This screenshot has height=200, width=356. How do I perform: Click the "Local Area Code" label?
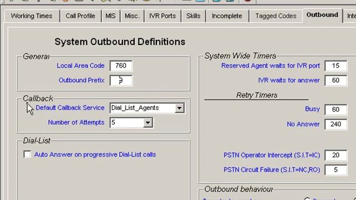tap(81, 66)
